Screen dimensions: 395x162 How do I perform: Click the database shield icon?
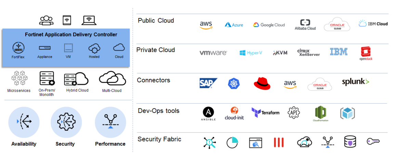click(x=350, y=142)
